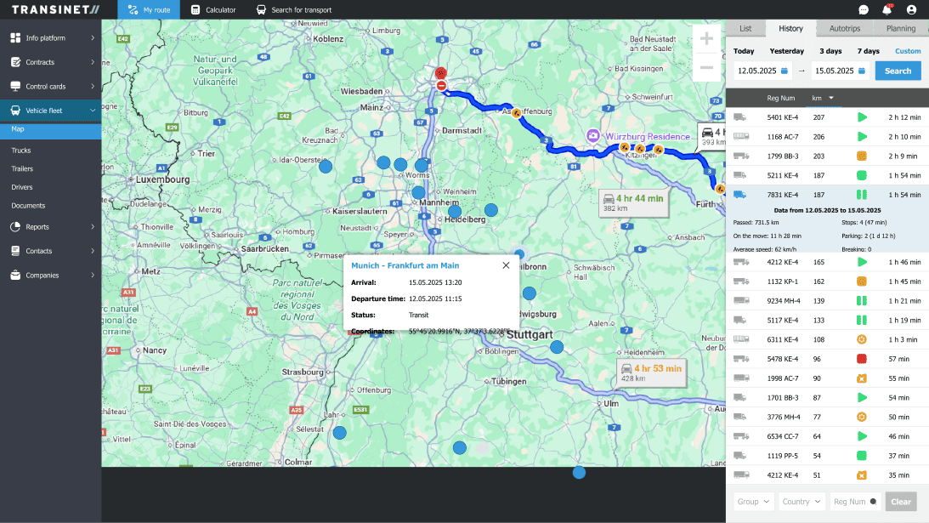
Task: Open the user account profile icon
Action: pyautogui.click(x=911, y=10)
